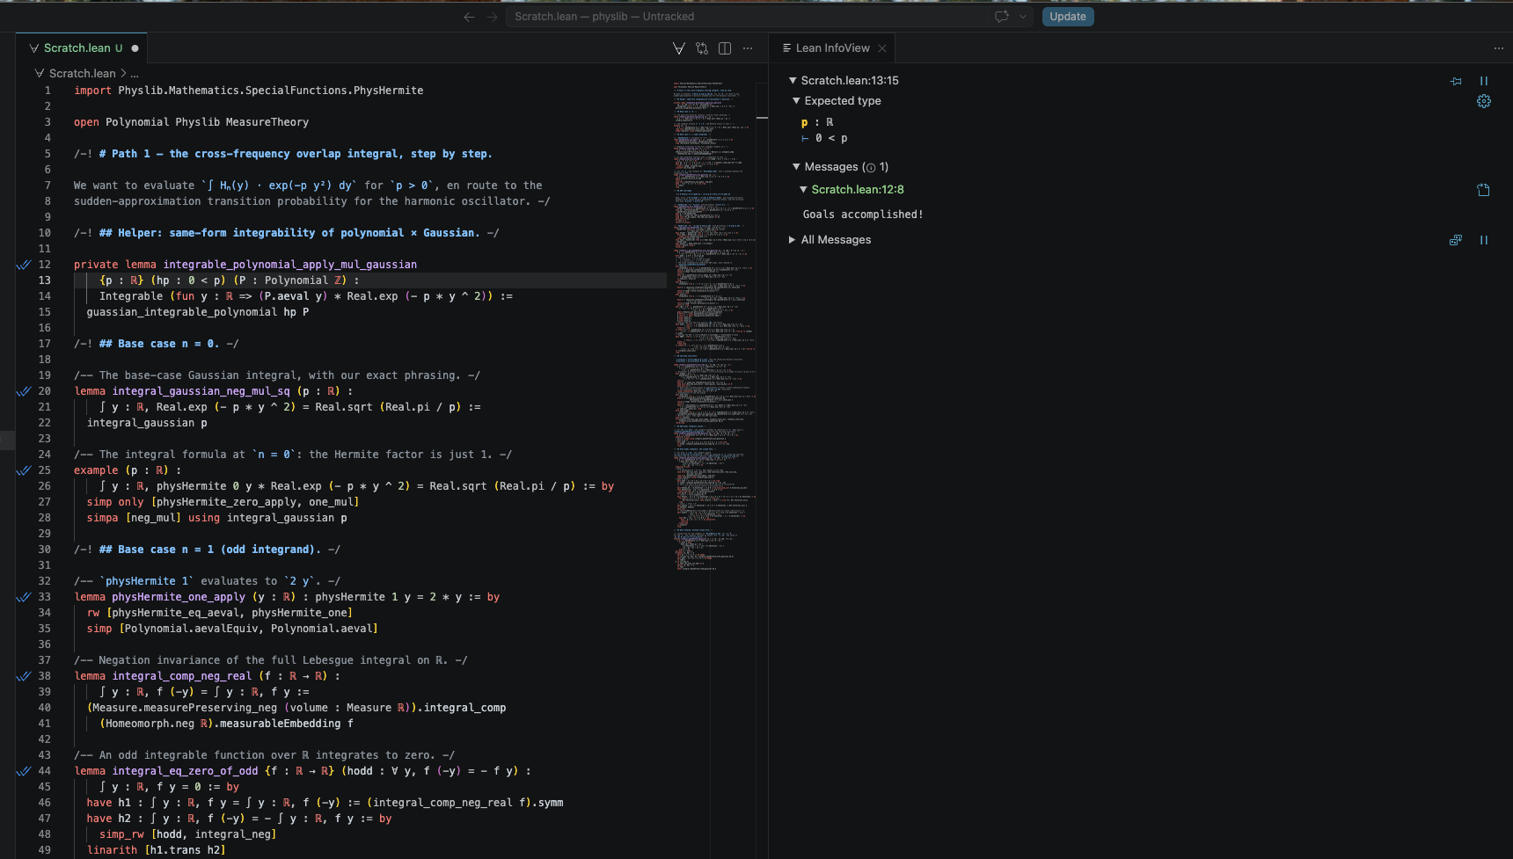The image size is (1513, 859).
Task: Collapse the Scratch.lean:13:15 section
Action: point(793,81)
